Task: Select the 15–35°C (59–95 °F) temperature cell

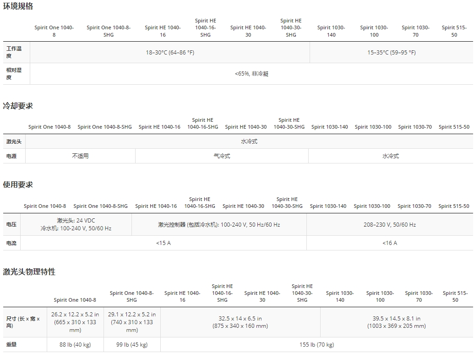Action: pos(392,53)
